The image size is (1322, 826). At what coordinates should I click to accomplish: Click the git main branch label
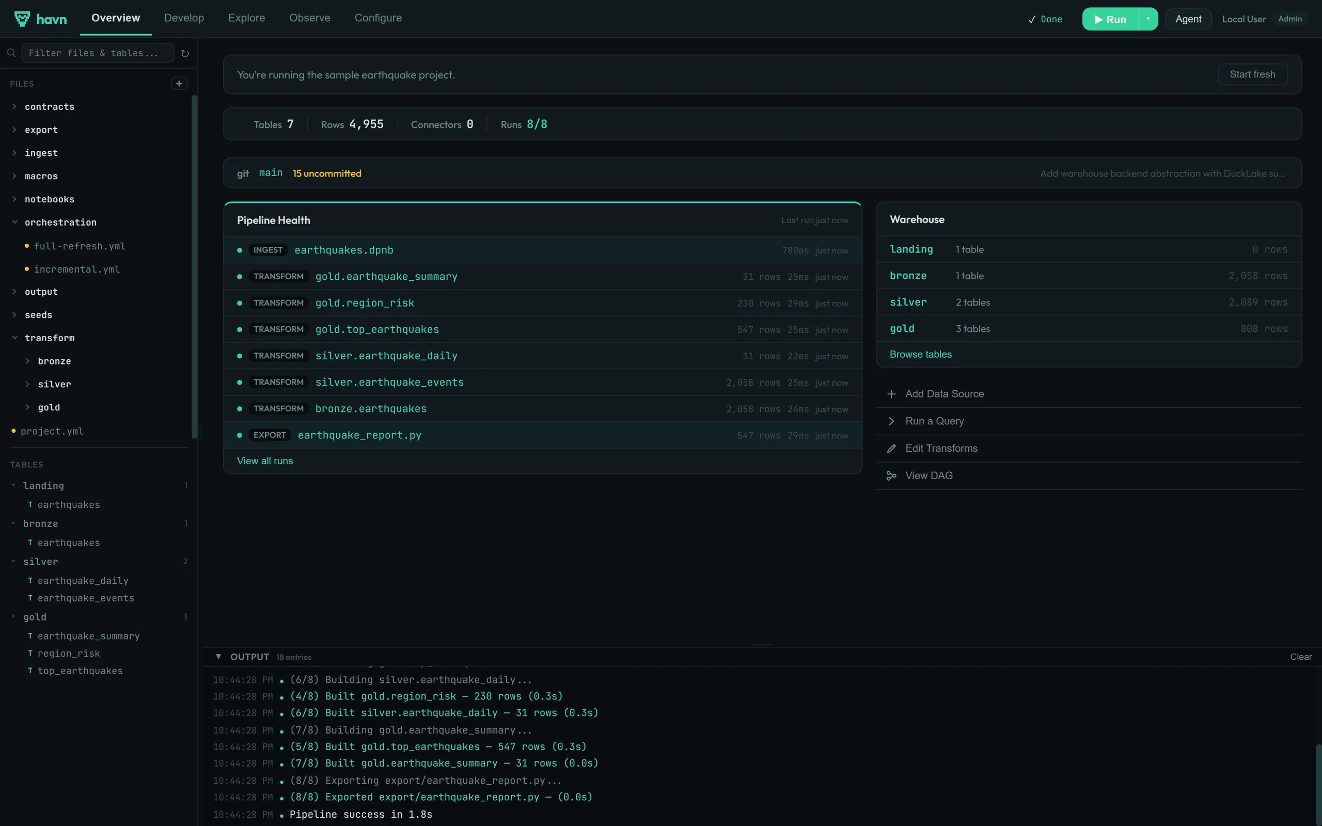[271, 173]
